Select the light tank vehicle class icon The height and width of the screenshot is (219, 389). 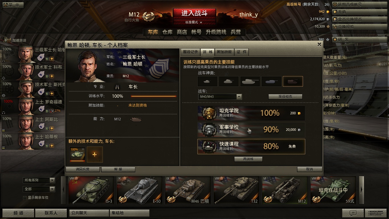tap(208, 81)
